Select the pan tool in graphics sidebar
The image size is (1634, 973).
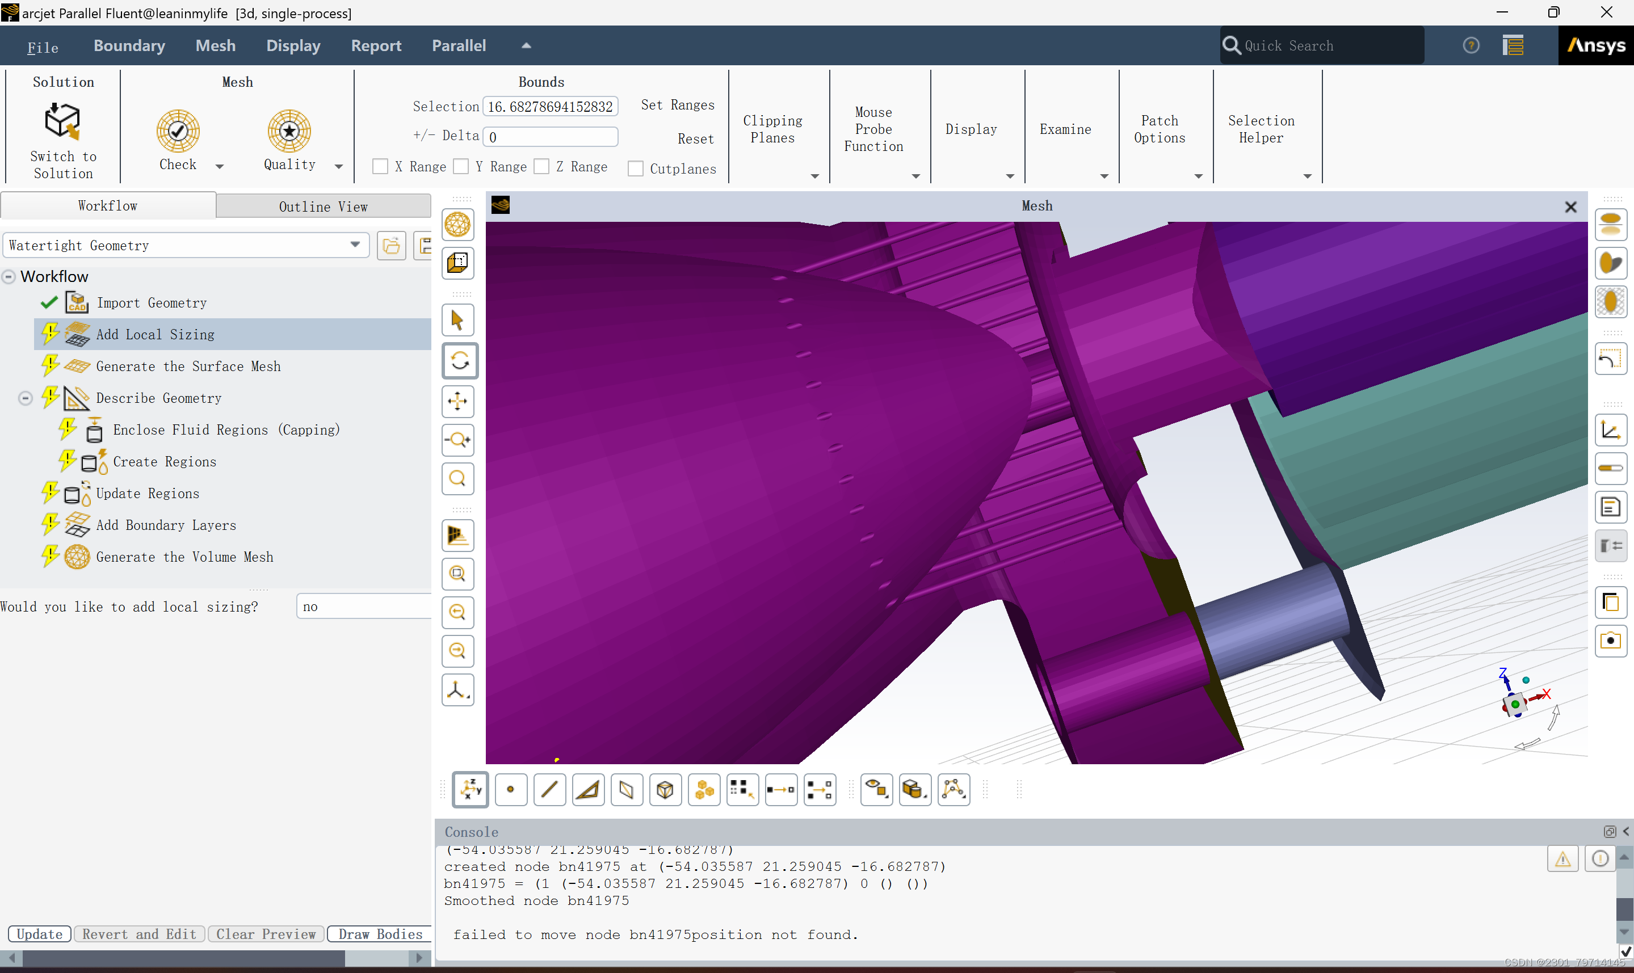[x=457, y=402]
